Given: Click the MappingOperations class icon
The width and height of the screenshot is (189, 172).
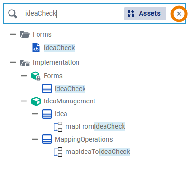Looking at the screenshot, I should (x=47, y=139).
